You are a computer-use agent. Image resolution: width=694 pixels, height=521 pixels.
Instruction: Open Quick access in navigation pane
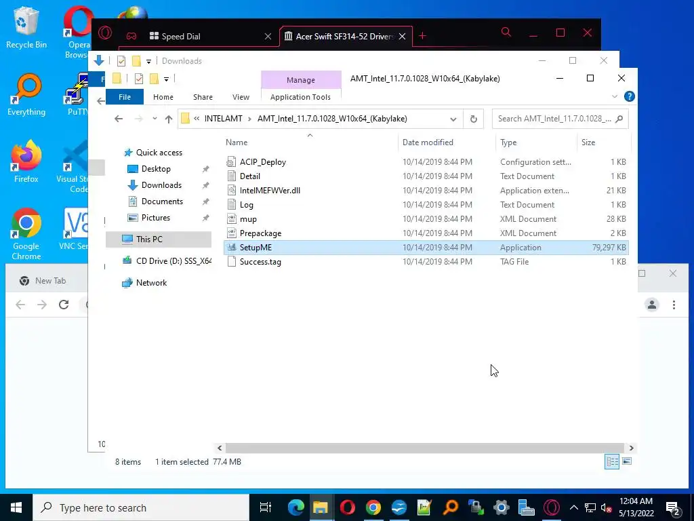point(159,153)
